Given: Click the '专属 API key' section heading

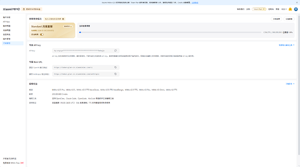Looking at the screenshot, I should click(35, 45).
